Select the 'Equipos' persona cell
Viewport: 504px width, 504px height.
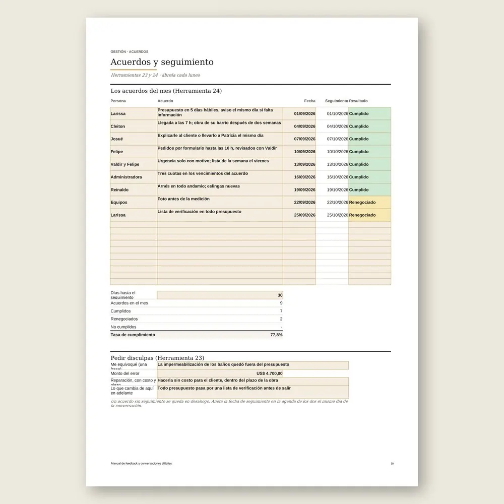(x=134, y=202)
